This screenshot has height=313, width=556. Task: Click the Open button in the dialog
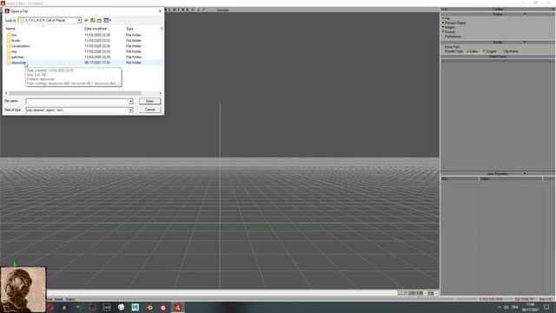click(149, 101)
